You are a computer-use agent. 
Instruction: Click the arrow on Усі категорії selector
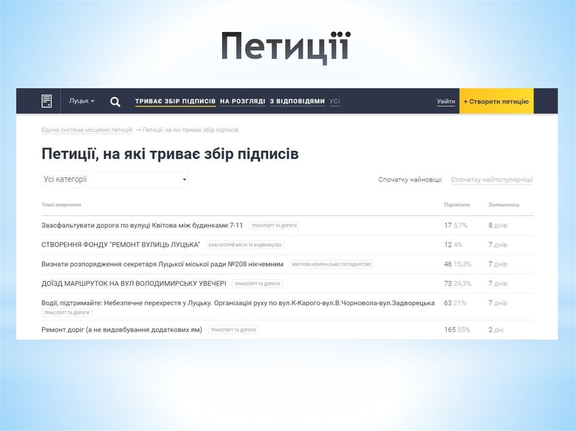click(x=184, y=179)
